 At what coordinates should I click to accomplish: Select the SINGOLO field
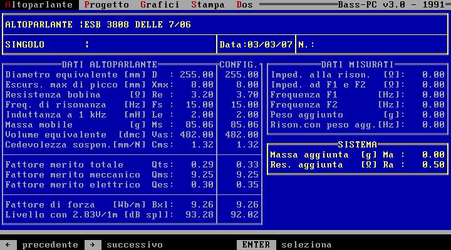(x=109, y=44)
